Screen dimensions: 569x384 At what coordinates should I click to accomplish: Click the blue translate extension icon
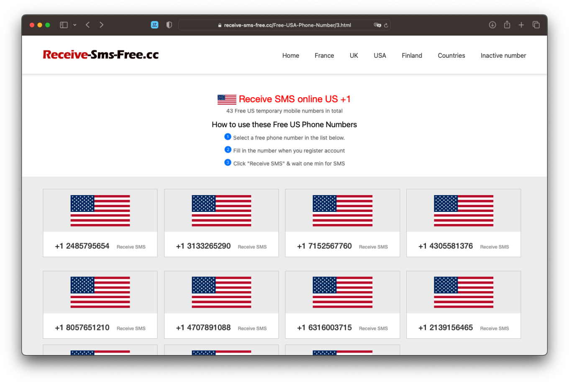[x=155, y=25]
